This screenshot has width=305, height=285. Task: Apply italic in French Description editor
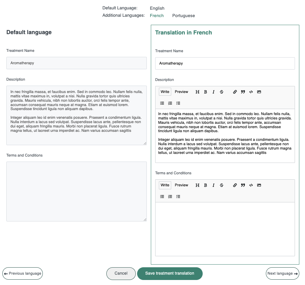pos(213,92)
